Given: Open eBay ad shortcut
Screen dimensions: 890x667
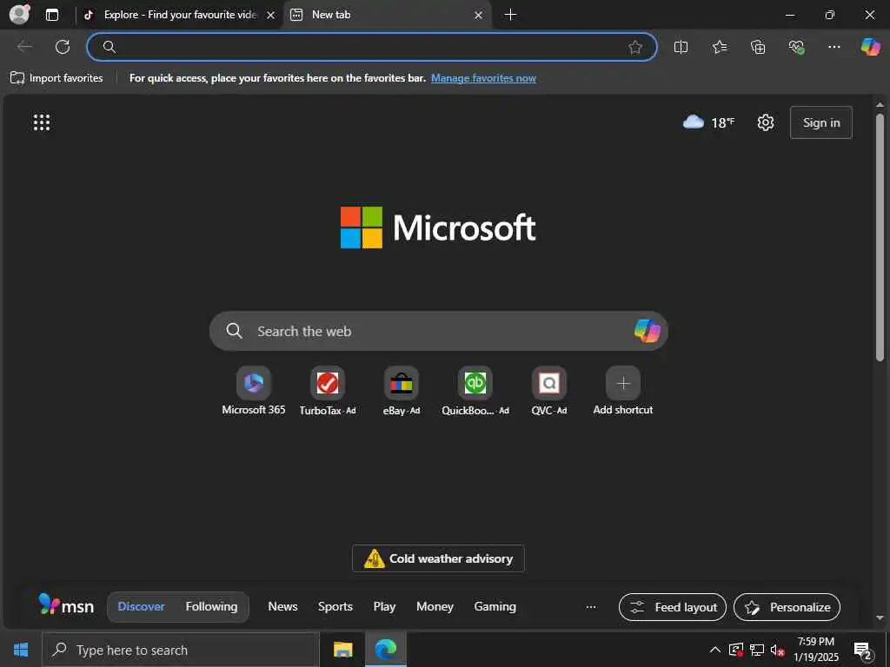Looking at the screenshot, I should [x=402, y=392].
